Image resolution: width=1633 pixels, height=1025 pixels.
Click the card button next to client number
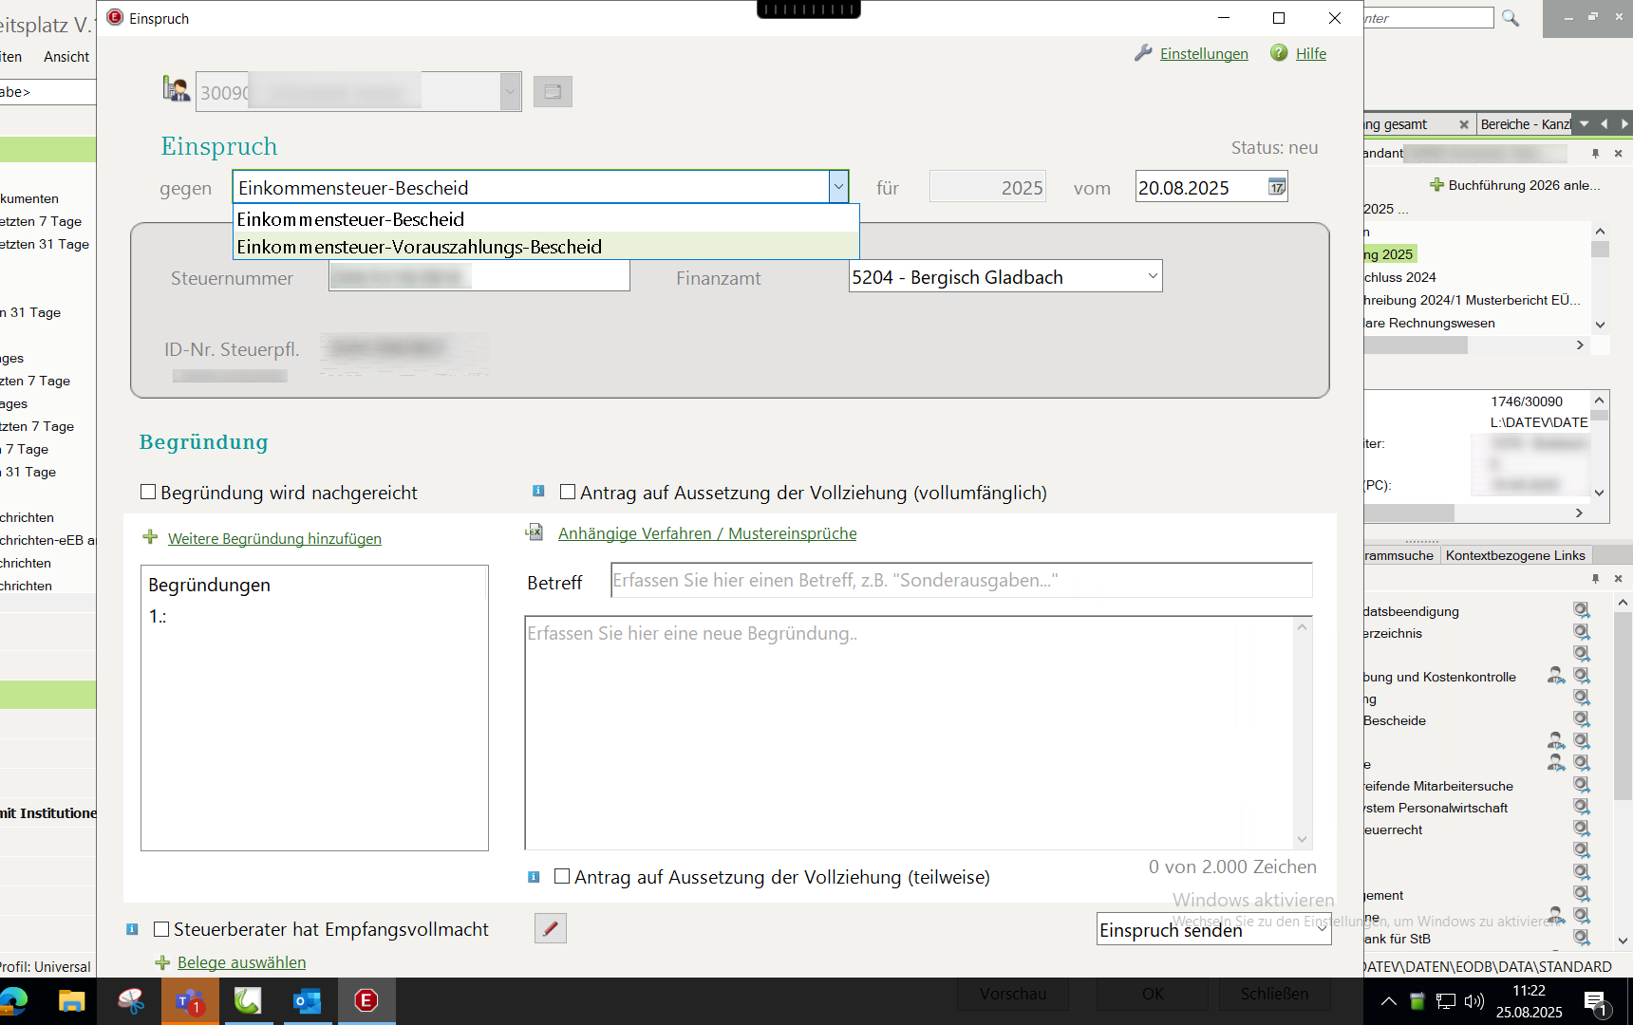(553, 92)
